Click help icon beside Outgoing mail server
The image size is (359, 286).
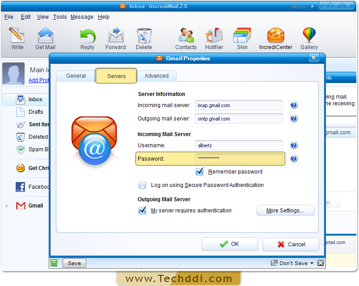[x=294, y=119]
